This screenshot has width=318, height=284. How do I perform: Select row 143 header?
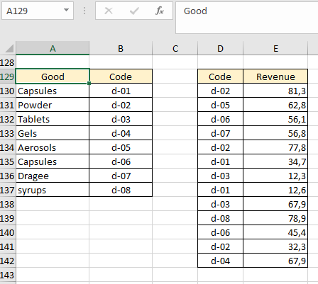(8, 275)
